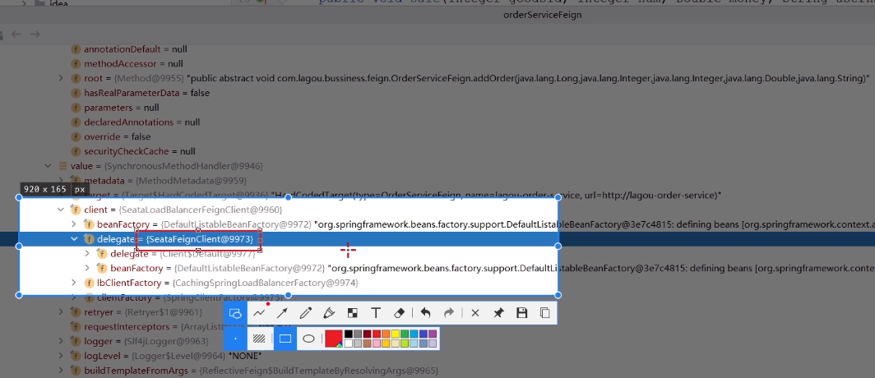
Task: Pick the orange color swatch
Action: 387,334
